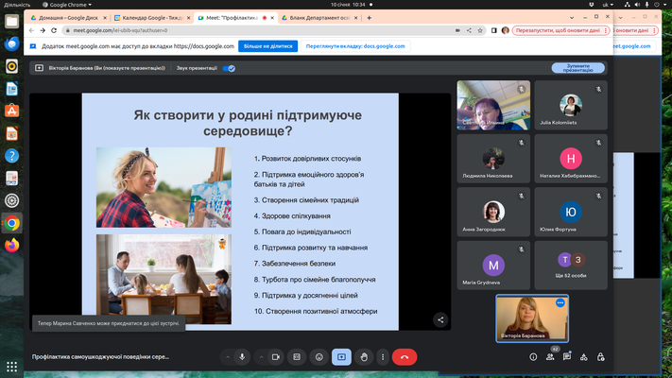672x378 pixels.
Task: Open Files from the dock
Action: [11, 22]
